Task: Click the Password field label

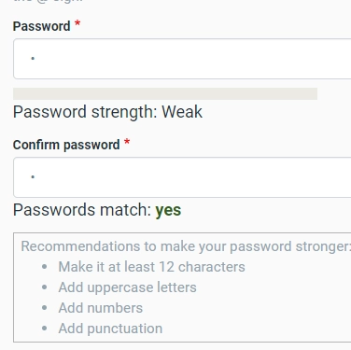Action: (x=41, y=26)
